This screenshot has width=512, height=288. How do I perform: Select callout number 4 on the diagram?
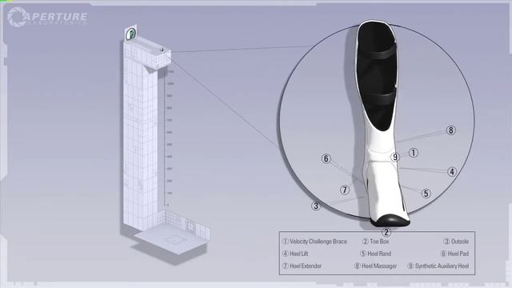tap(452, 172)
